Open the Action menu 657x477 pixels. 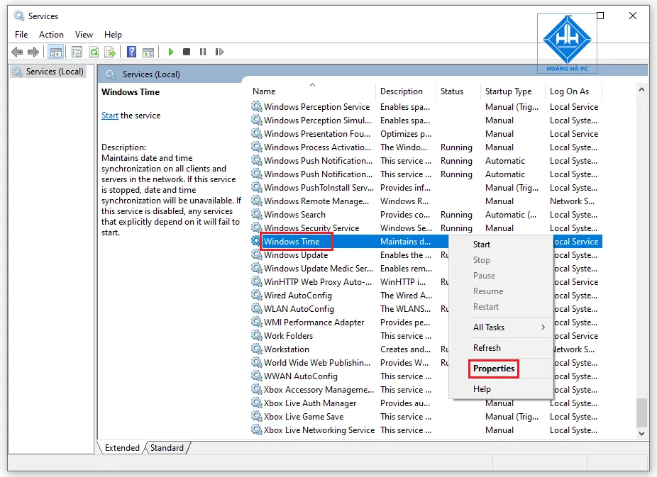(x=51, y=34)
